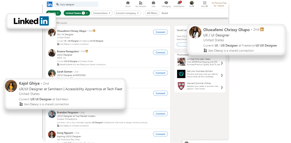Click chevron arrow beside Limited time sale ad
The height and width of the screenshot is (143, 291).
222,63
